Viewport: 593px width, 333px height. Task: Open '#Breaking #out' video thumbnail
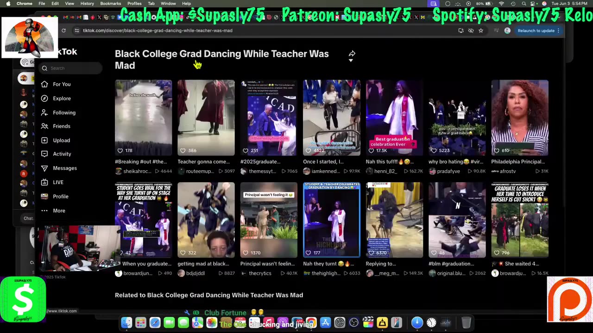(x=143, y=118)
